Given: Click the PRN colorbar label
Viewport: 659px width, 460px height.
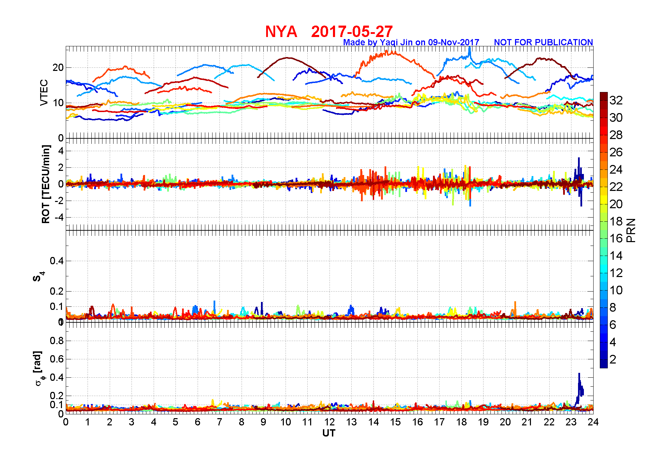Looking at the screenshot, I should point(631,230).
